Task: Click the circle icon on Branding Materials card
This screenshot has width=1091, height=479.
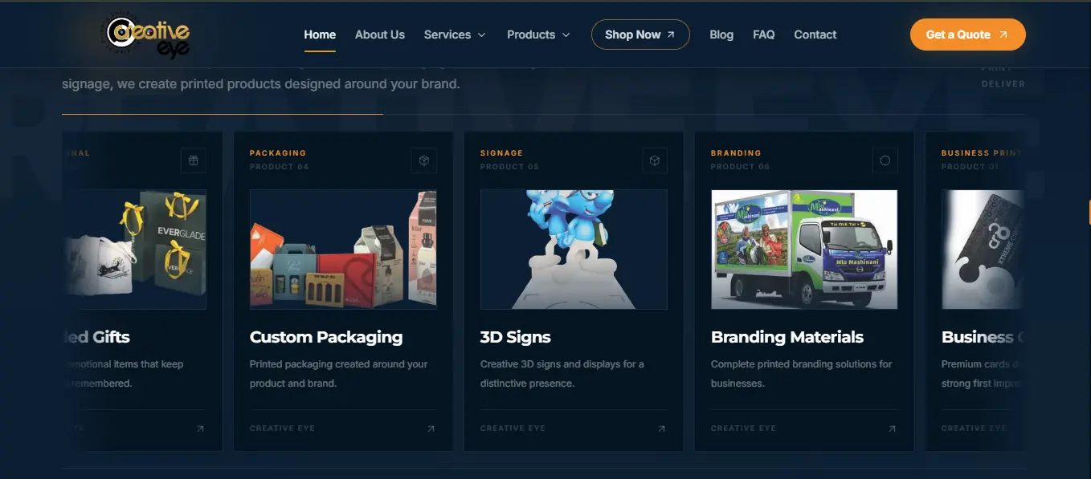Action: [885, 160]
